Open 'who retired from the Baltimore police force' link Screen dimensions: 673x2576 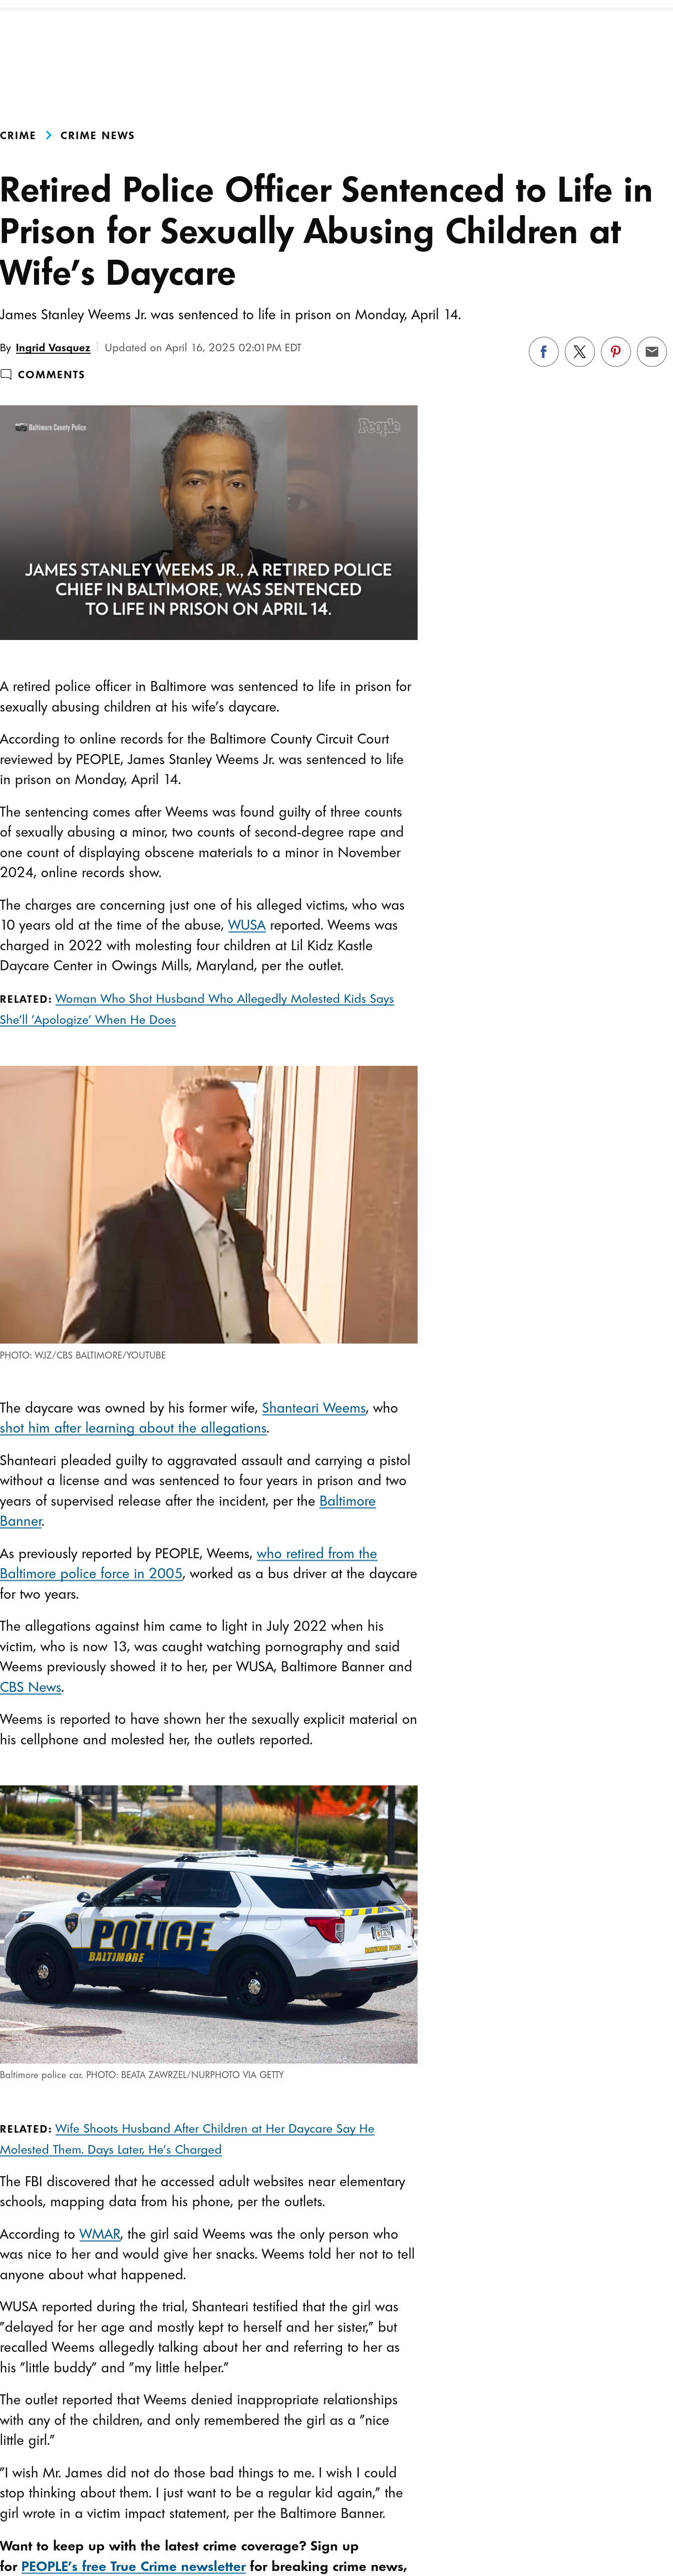tap(189, 1563)
